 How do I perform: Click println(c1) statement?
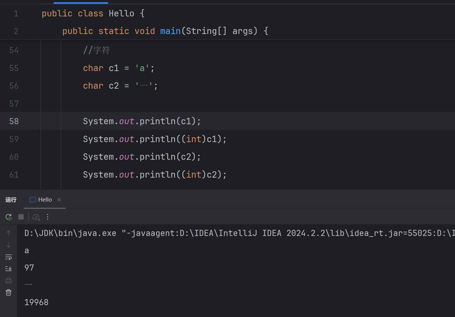coord(142,121)
